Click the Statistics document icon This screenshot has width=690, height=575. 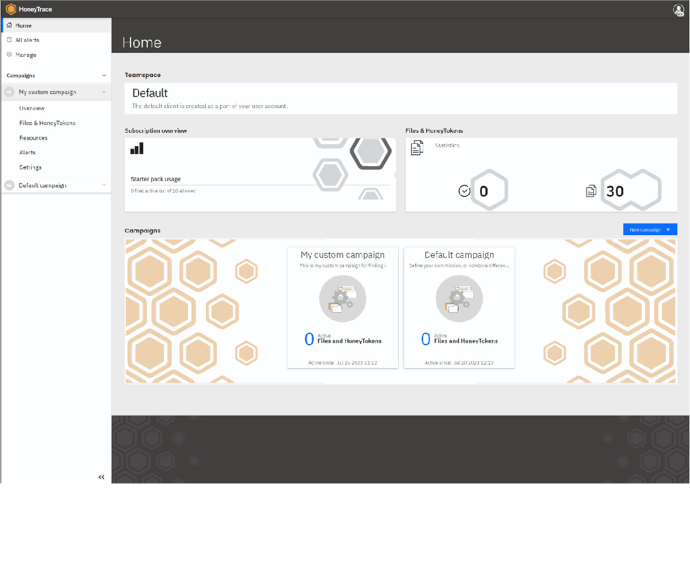click(x=417, y=148)
